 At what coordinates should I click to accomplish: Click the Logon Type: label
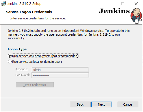(18, 49)
